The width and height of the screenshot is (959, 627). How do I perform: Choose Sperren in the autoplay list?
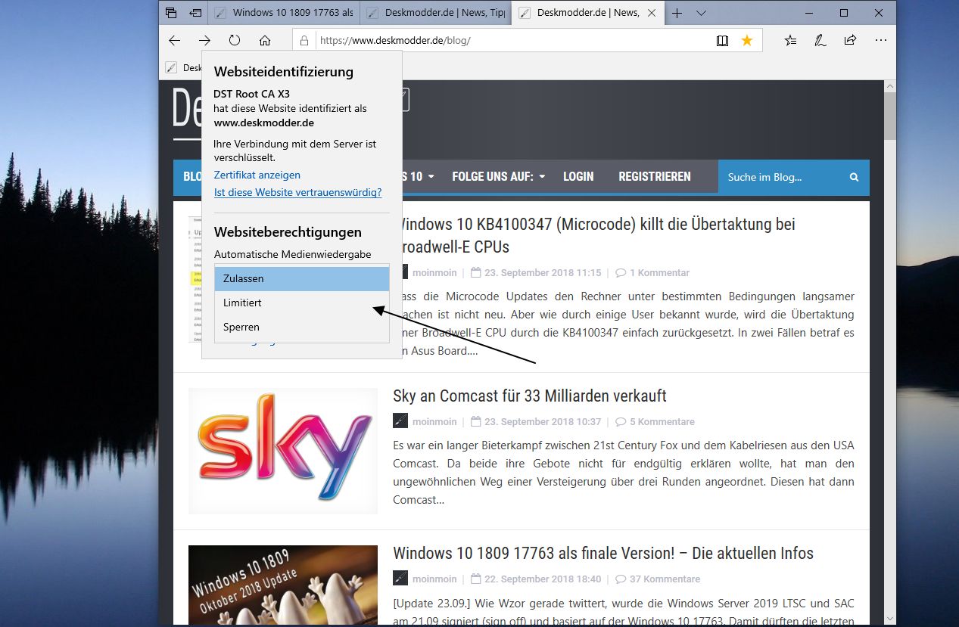click(302, 327)
